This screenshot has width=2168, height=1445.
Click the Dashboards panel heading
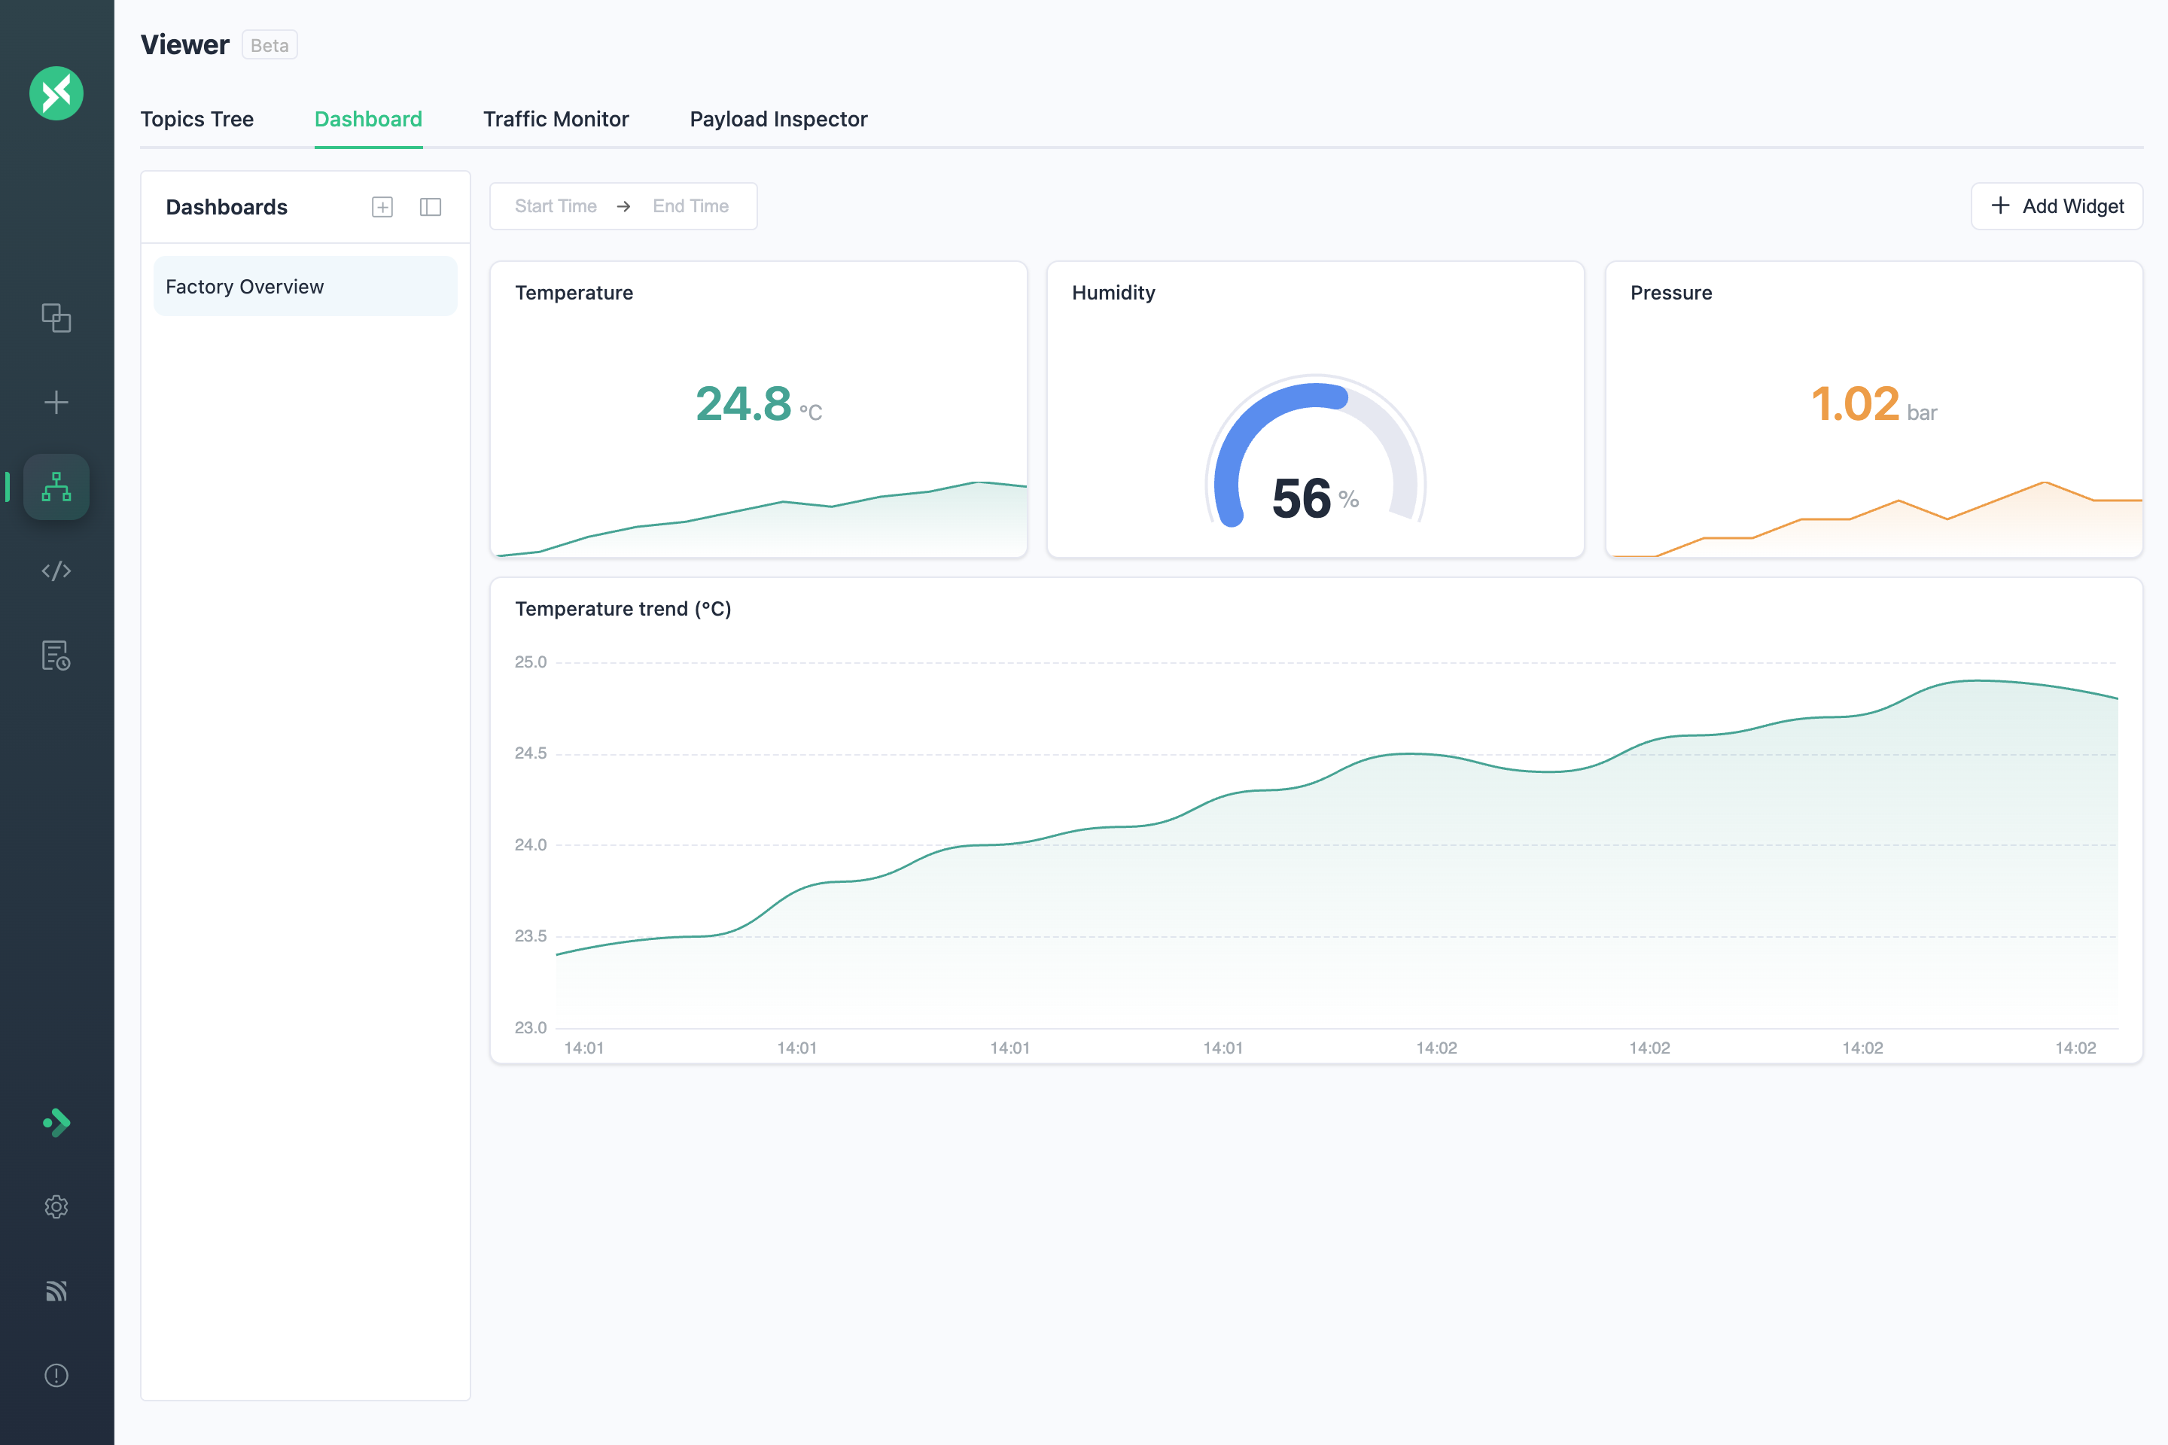(227, 208)
